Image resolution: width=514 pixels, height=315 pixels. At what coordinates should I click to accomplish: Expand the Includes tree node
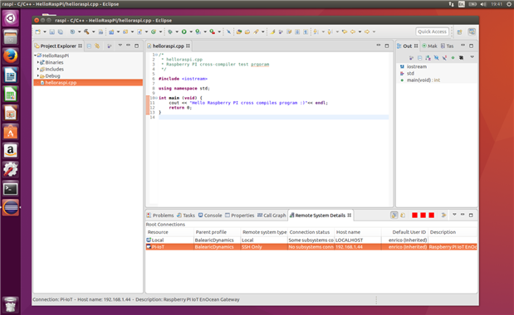click(38, 69)
